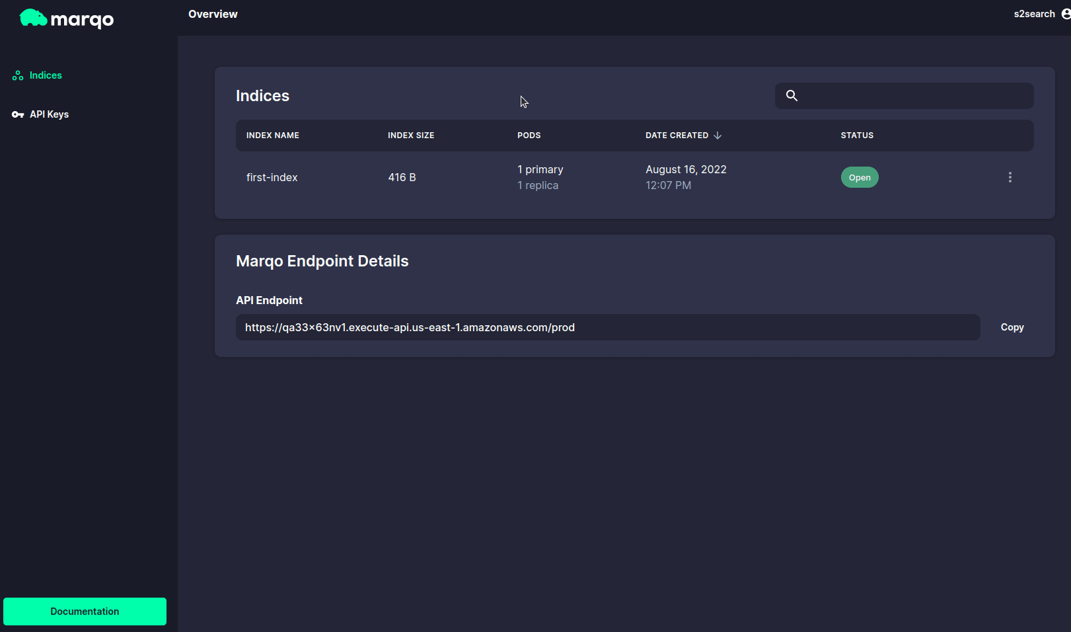
Task: Click the magnifier search icon
Action: coord(792,96)
